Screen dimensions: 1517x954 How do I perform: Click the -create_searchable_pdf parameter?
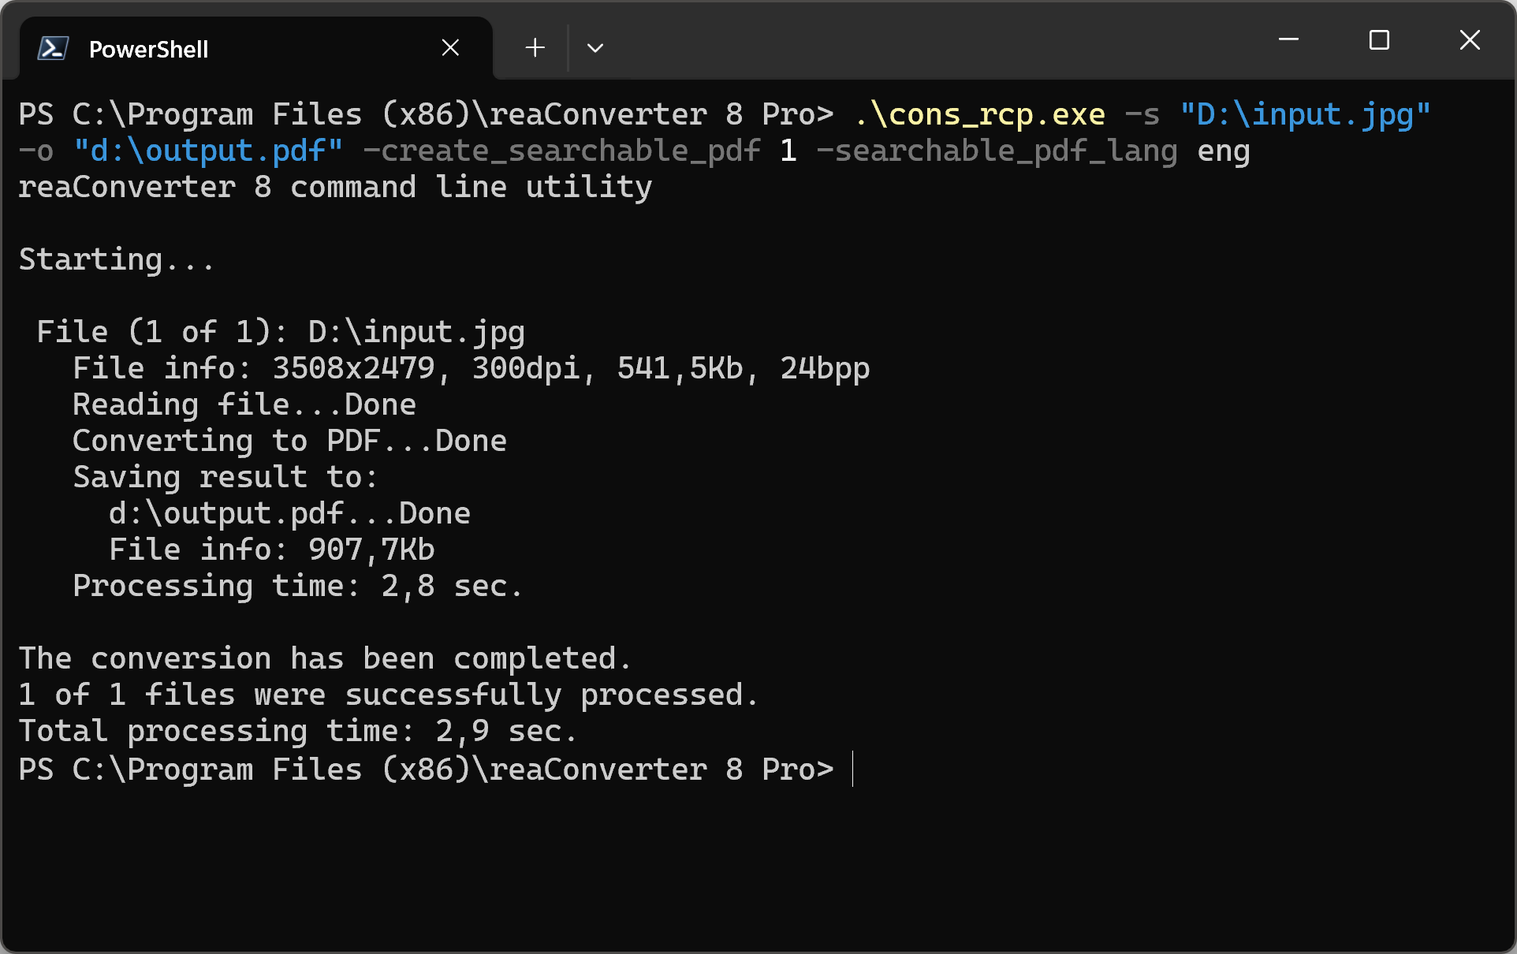pyautogui.click(x=561, y=151)
